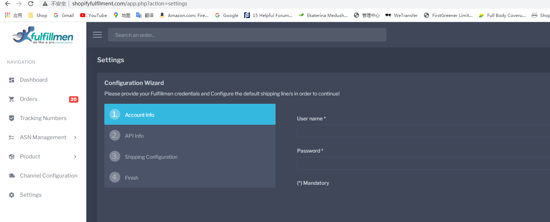Open the Google bookmark

226,15
